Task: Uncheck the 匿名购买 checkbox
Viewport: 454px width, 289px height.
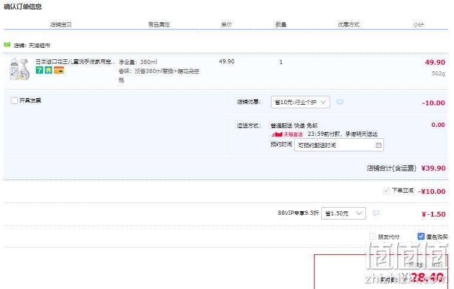Action: 421,236
